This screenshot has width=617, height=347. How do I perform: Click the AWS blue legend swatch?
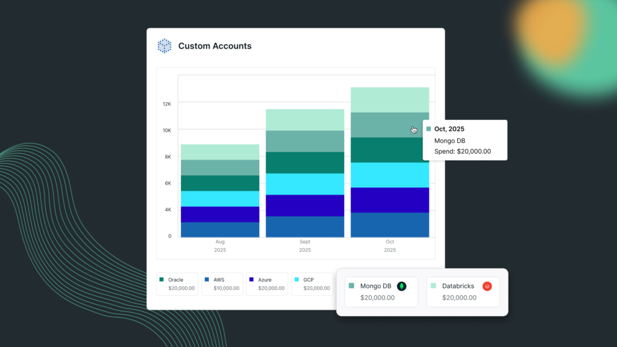(207, 280)
